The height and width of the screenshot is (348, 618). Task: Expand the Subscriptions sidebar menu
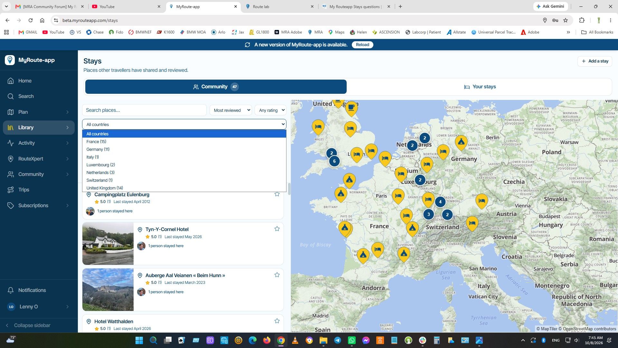(x=39, y=206)
